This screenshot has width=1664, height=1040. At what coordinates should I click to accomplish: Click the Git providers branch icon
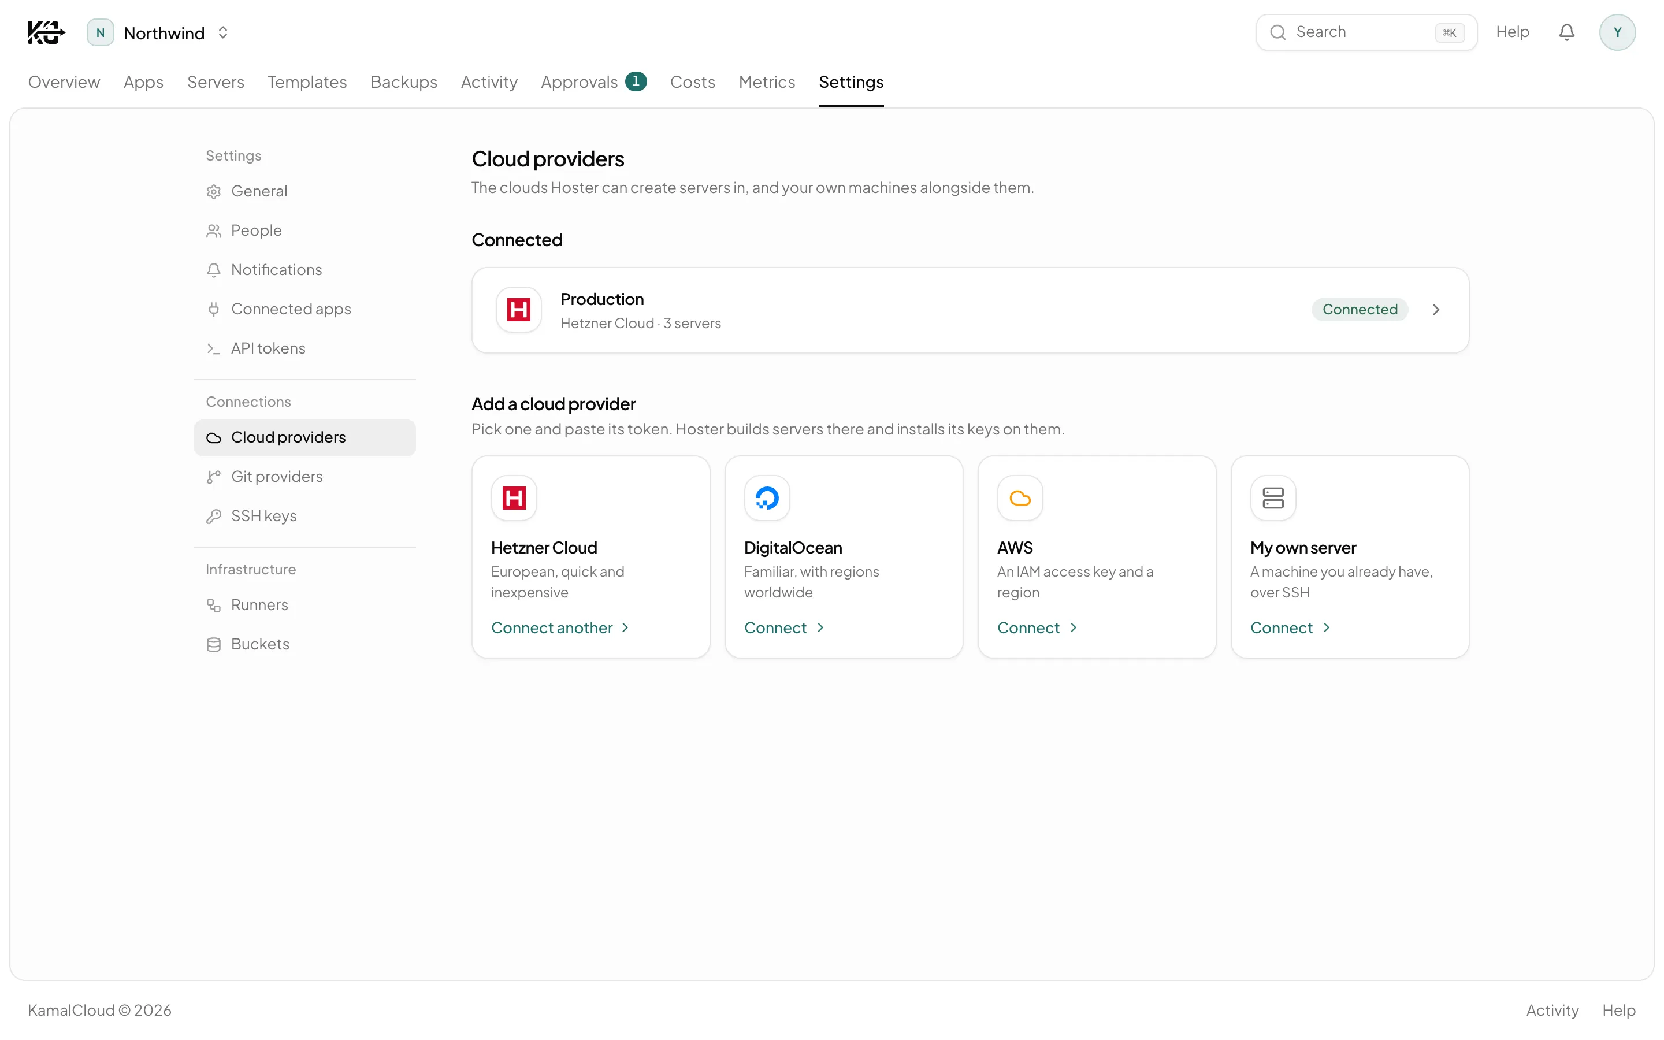[214, 477]
